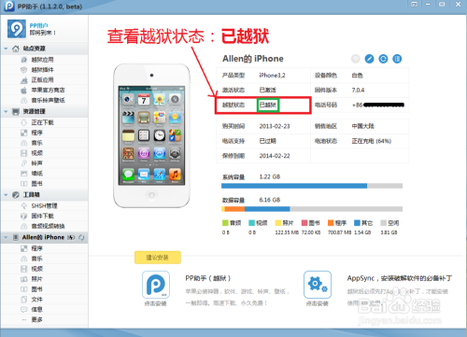Open 程序 under Allen的 iPhone

click(x=36, y=248)
